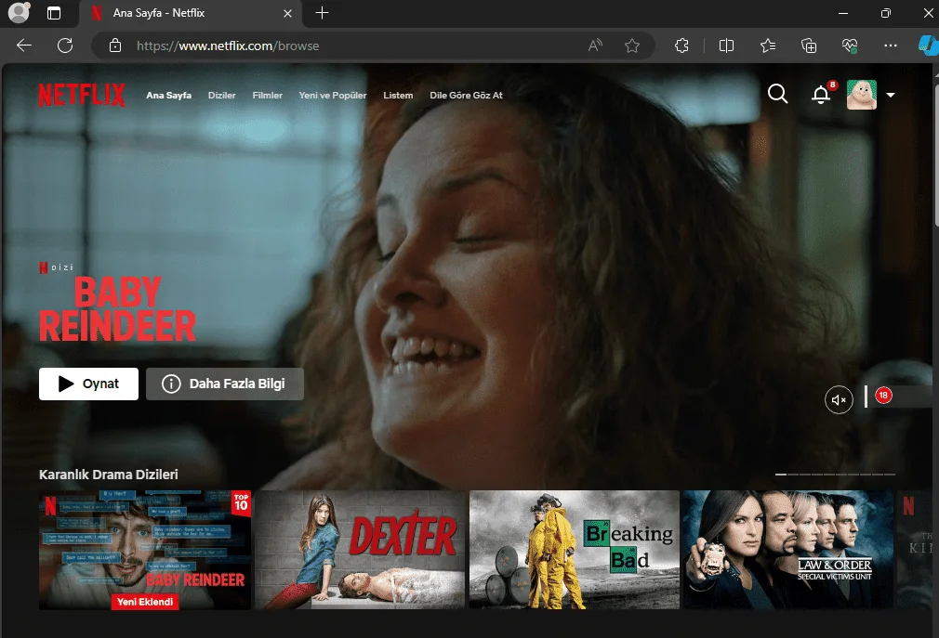Open browser Extensions icon
Image resolution: width=939 pixels, height=638 pixels.
tap(681, 46)
